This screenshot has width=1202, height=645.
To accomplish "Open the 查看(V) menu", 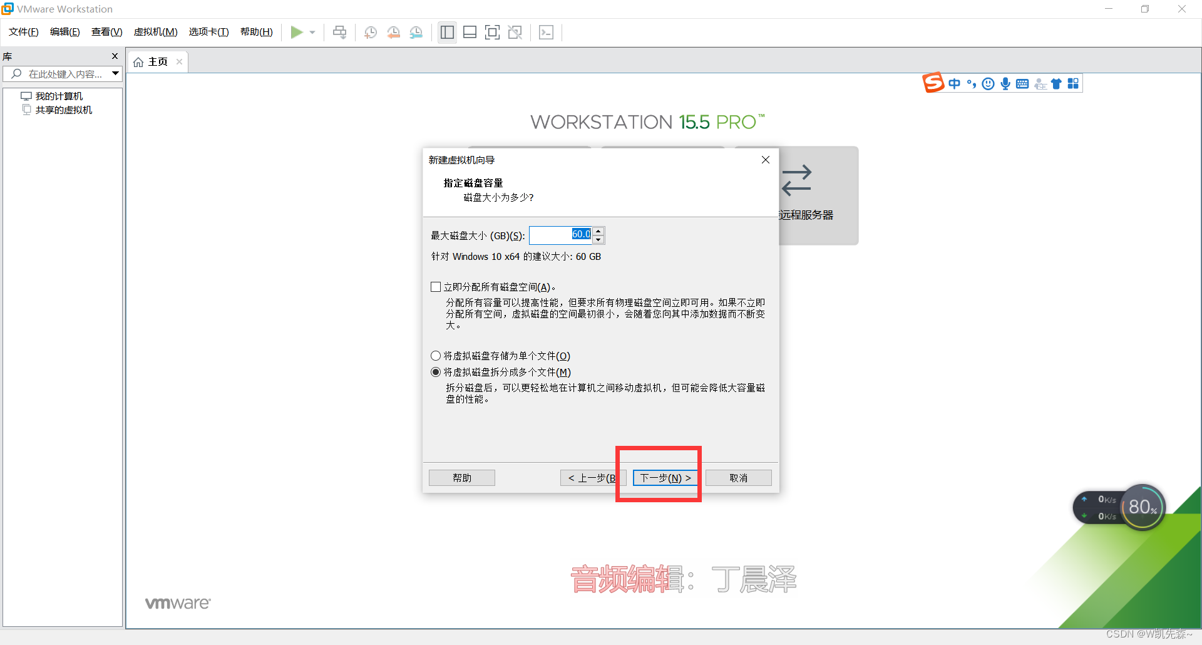I will tap(107, 32).
